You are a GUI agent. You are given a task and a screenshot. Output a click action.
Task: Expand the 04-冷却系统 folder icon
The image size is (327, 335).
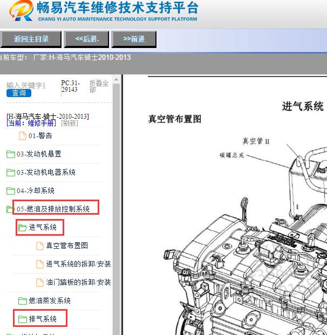coord(10,191)
